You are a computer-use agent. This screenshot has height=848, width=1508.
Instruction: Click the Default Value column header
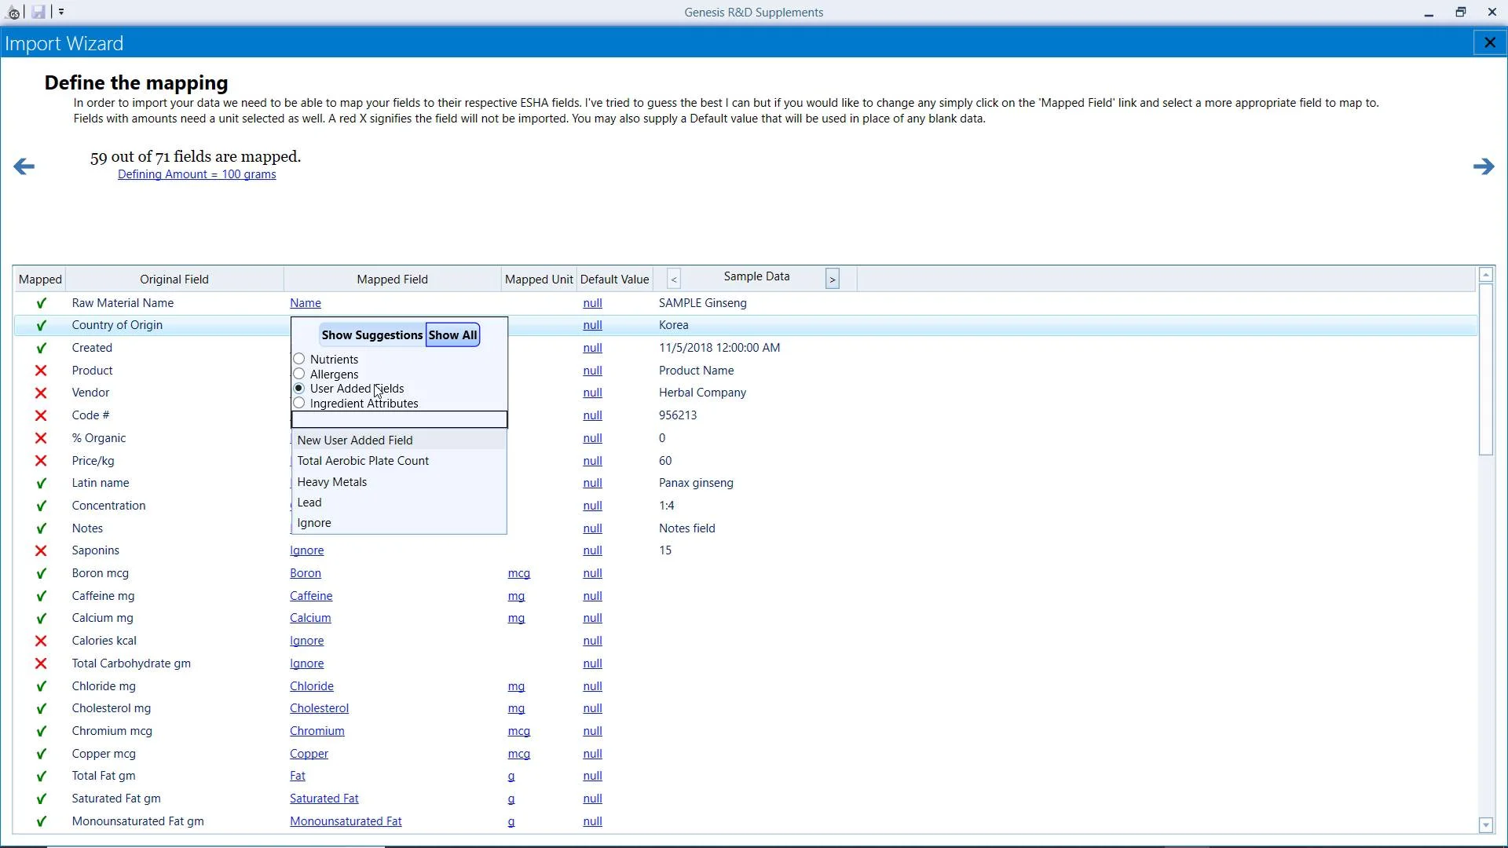614,280
